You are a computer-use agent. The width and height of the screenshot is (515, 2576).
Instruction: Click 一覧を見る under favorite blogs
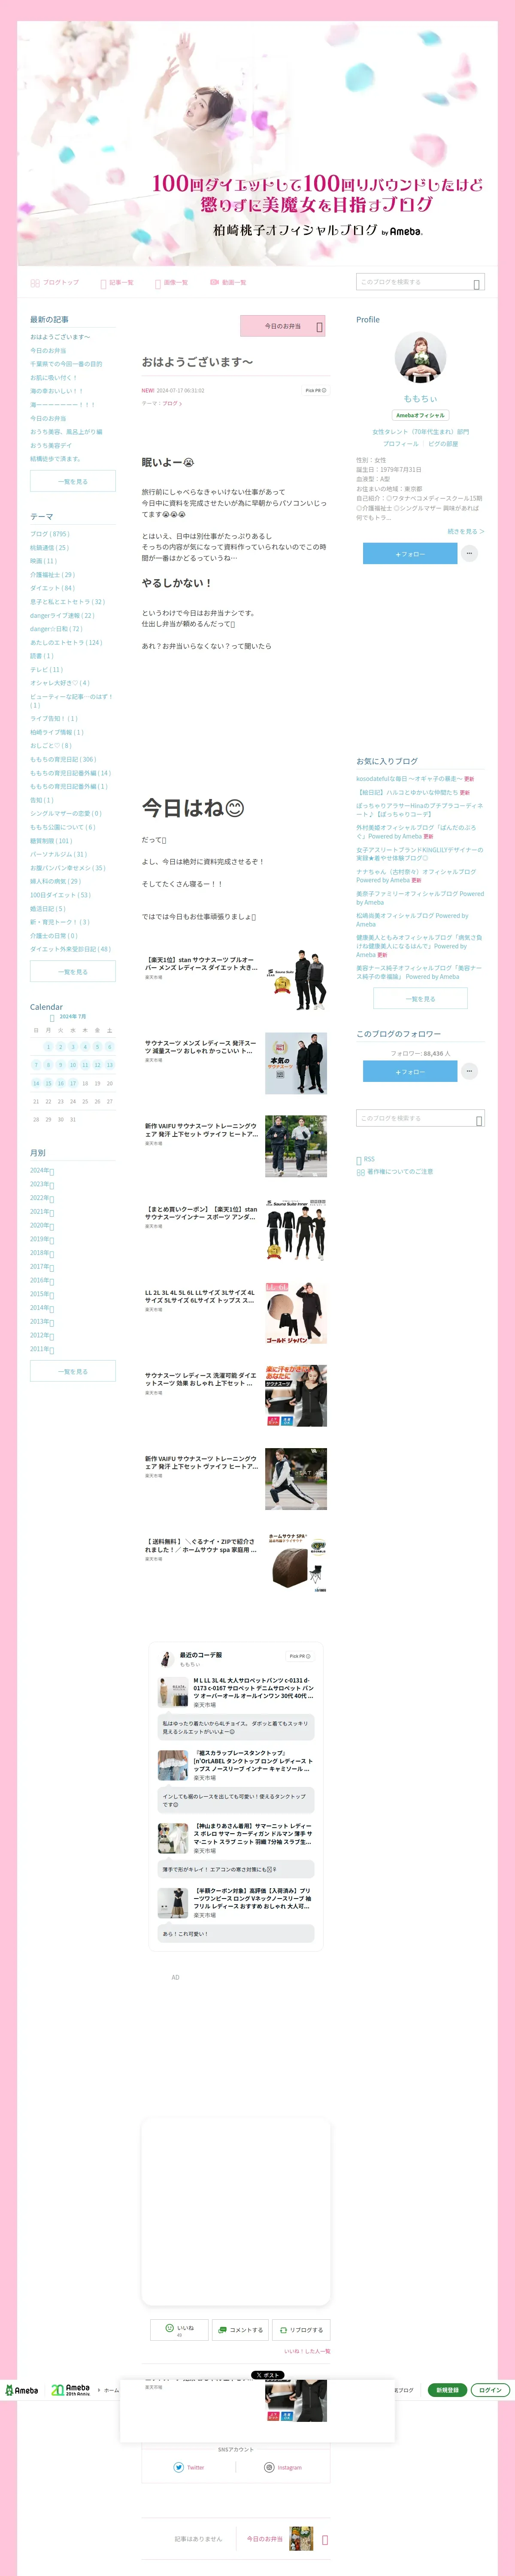(420, 998)
